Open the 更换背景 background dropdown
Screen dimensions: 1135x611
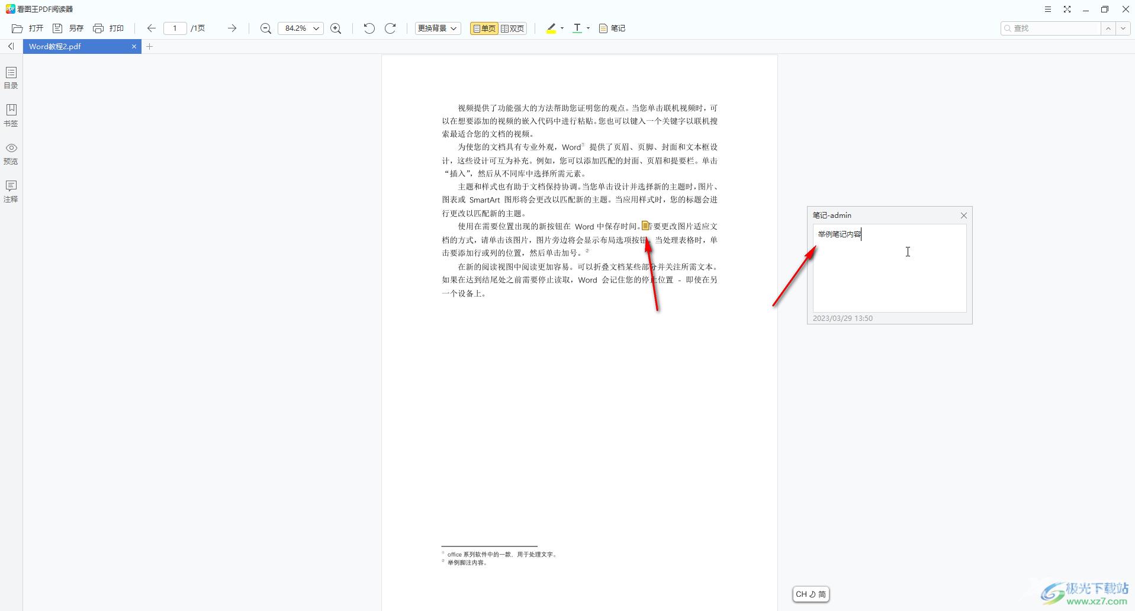(x=438, y=28)
